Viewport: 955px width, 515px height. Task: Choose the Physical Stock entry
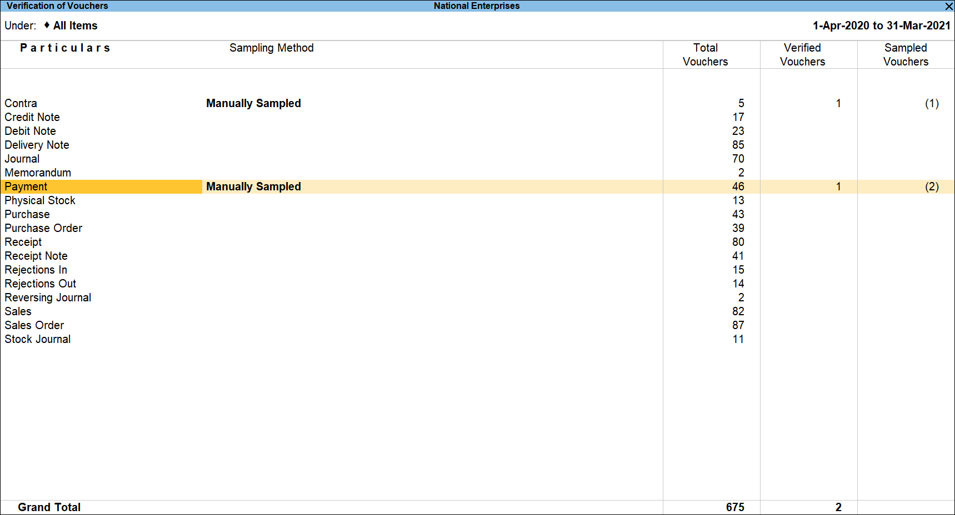(x=40, y=200)
